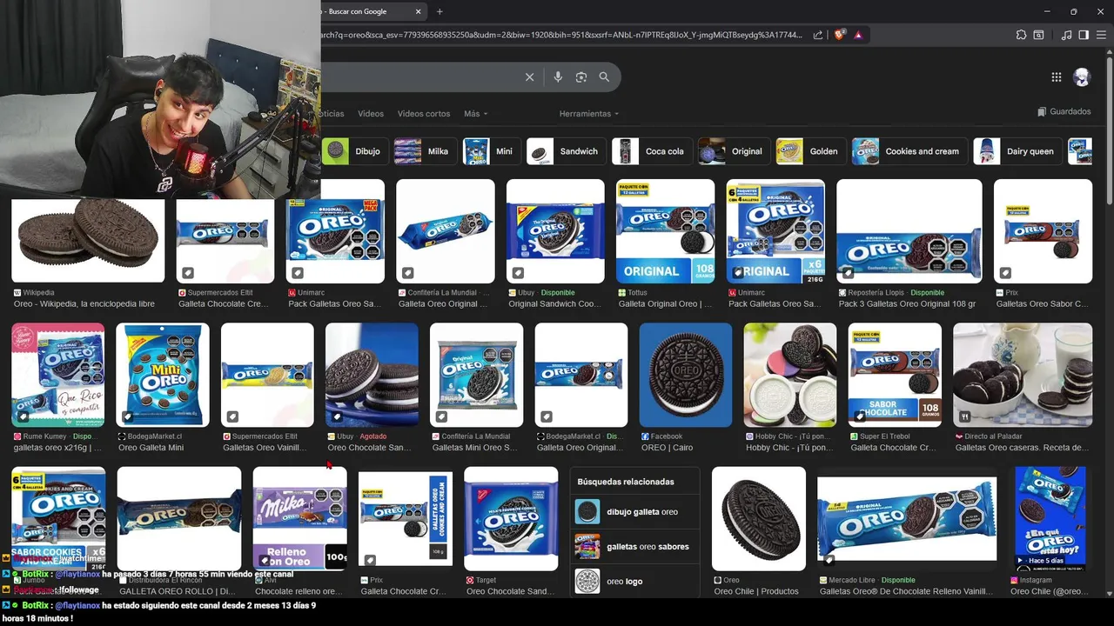Open the Hobby Chic cookie mold image
Screen dimensions: 1114x626
coord(790,375)
